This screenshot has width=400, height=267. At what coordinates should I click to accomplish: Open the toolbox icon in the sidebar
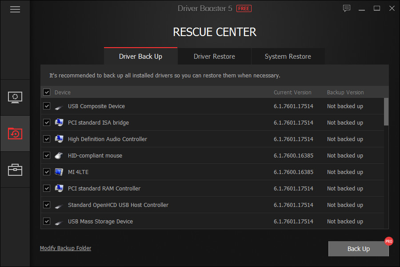[15, 170]
